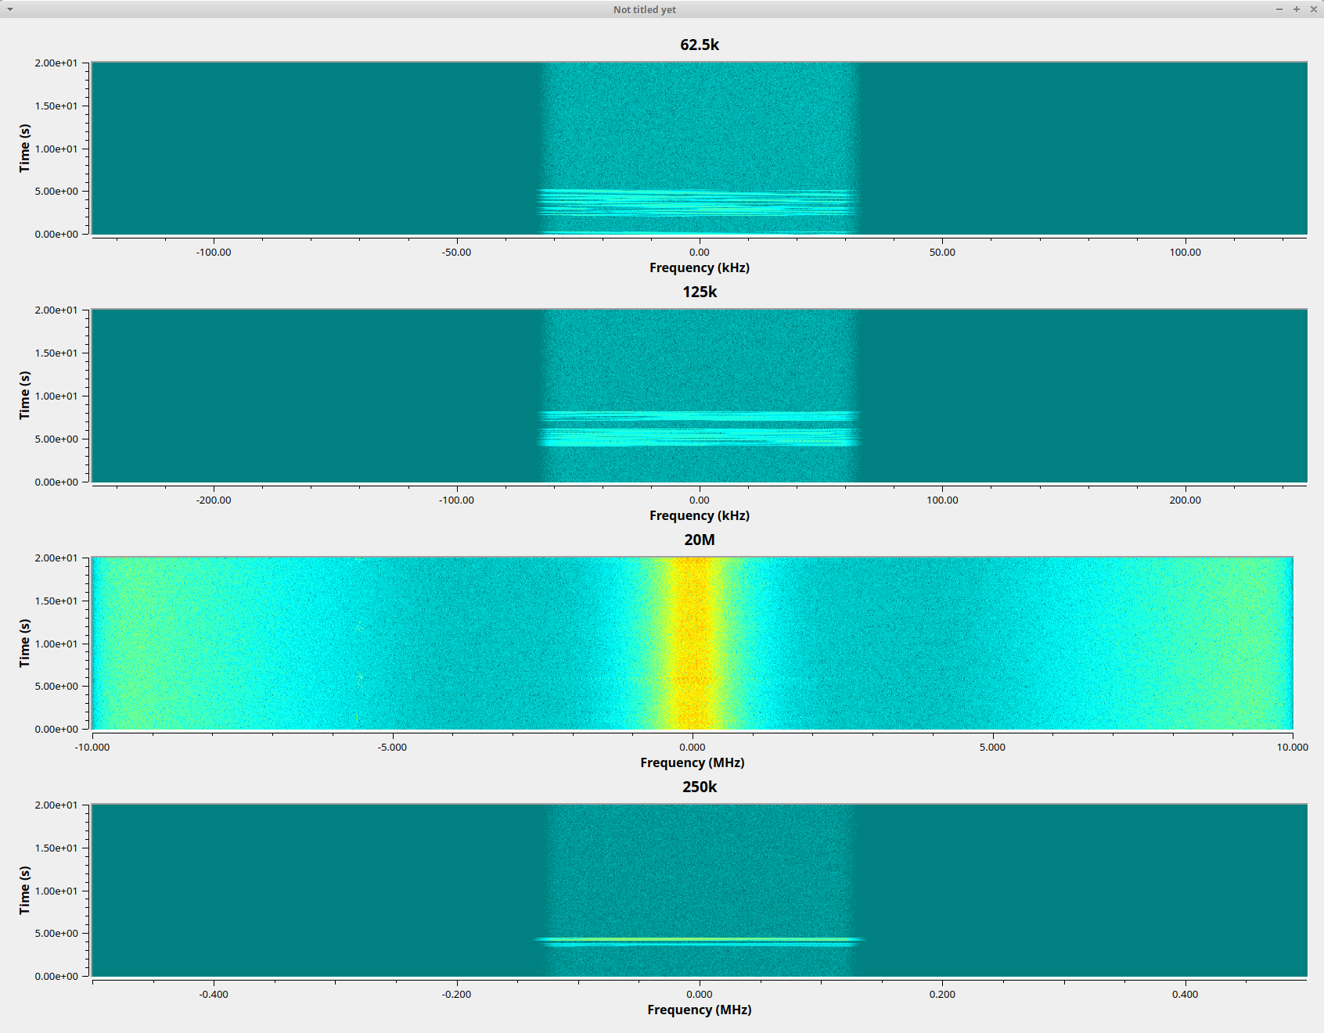Click the yellow center band in 20M waterfall
This screenshot has height=1033, width=1324.
(x=692, y=643)
